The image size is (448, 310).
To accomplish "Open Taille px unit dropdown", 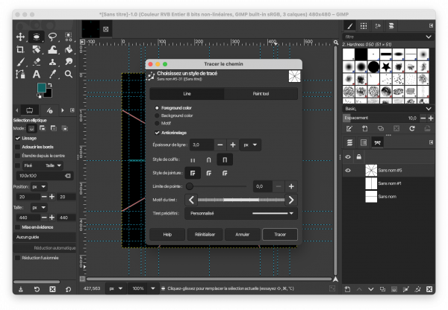I will coord(39,208).
